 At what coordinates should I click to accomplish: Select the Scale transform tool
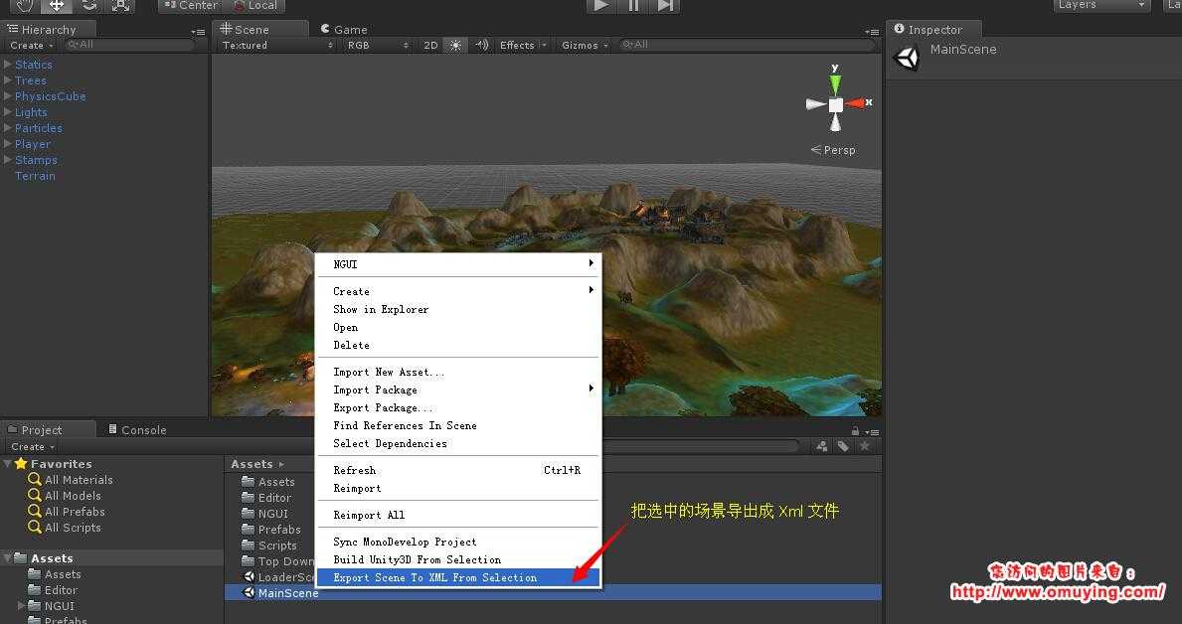[x=120, y=5]
